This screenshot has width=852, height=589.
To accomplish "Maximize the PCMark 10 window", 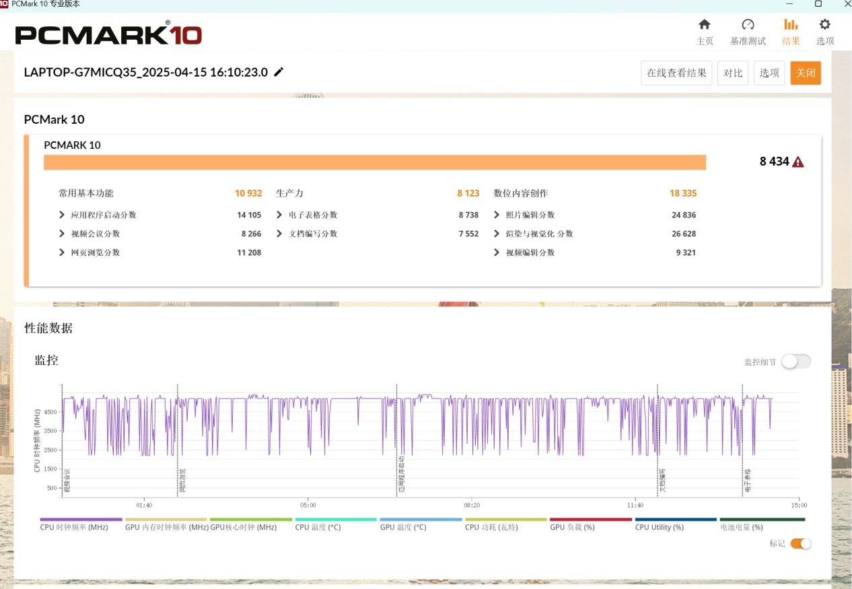I will click(818, 4).
